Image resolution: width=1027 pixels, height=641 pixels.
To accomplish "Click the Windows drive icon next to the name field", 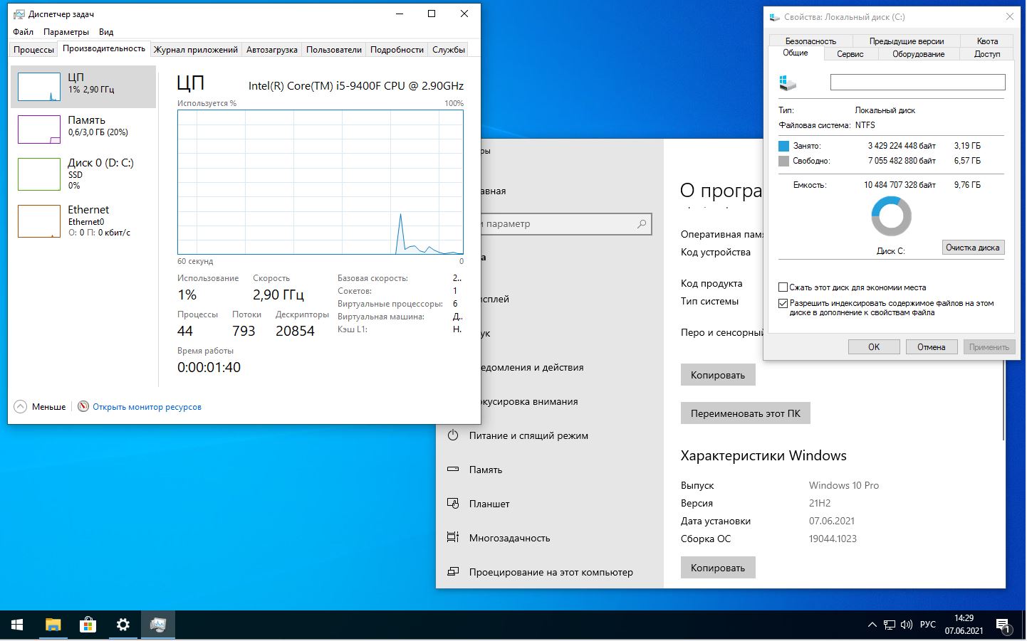I will [788, 83].
